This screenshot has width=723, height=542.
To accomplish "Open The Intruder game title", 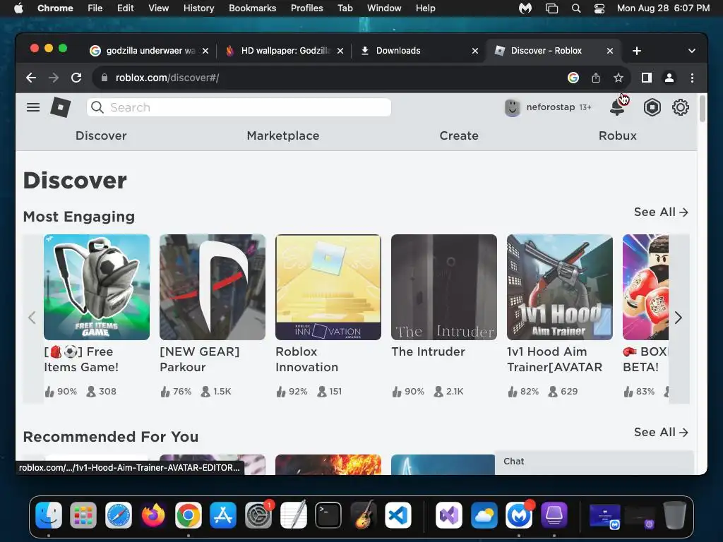I will pyautogui.click(x=429, y=351).
